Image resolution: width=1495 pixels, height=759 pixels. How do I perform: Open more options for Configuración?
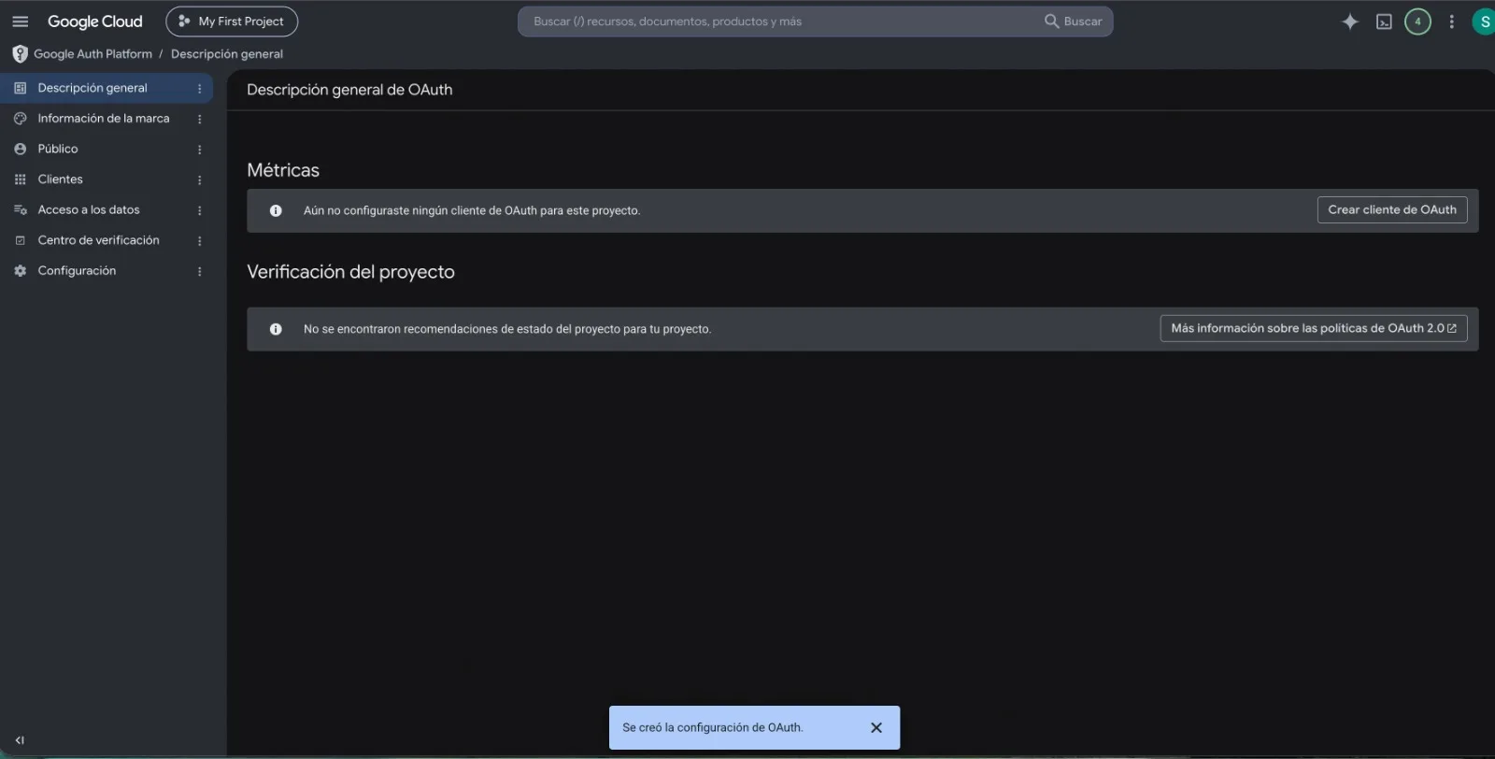coord(199,271)
